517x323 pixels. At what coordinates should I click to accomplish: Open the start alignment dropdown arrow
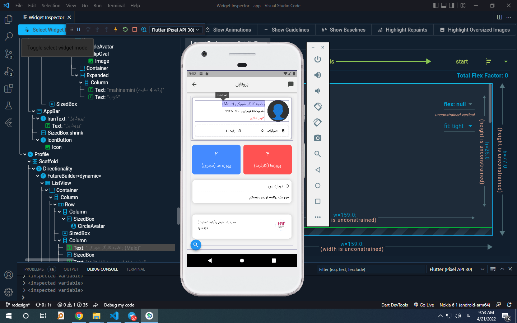tap(506, 62)
